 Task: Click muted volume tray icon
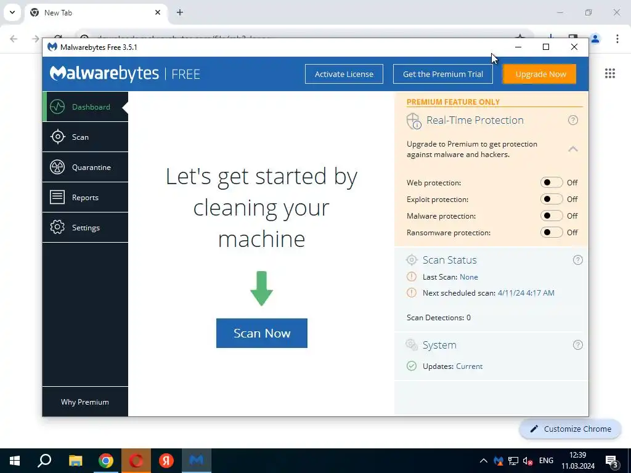[x=527, y=461]
